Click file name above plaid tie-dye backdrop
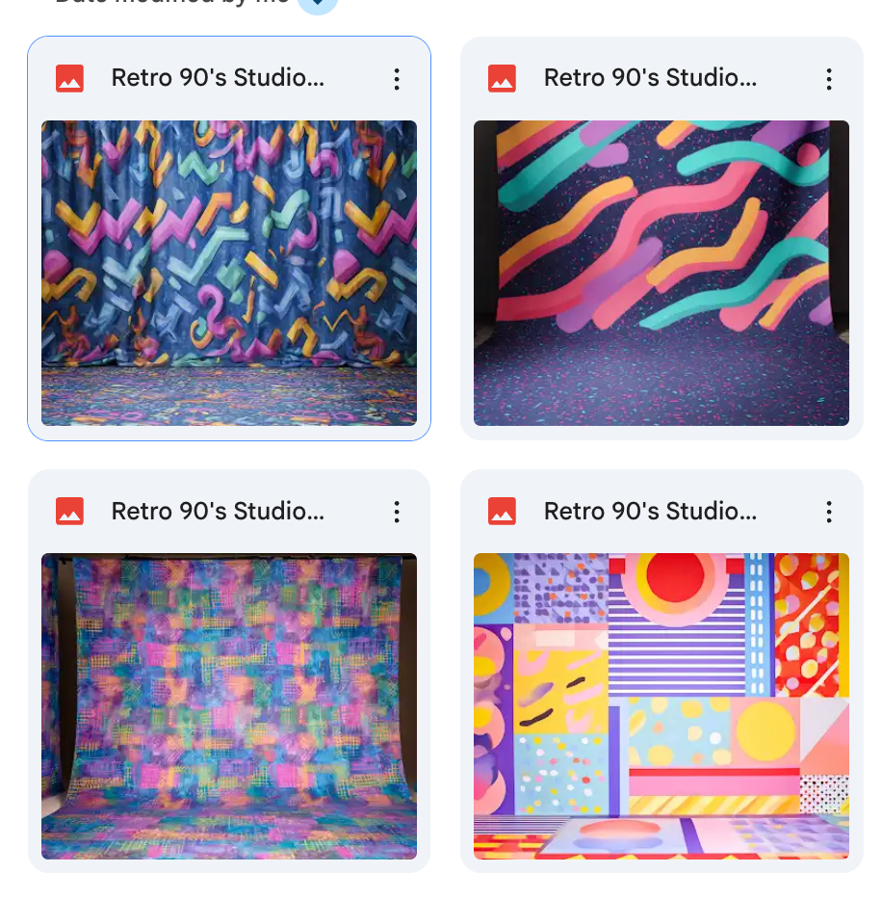The width and height of the screenshot is (882, 900). [x=218, y=512]
